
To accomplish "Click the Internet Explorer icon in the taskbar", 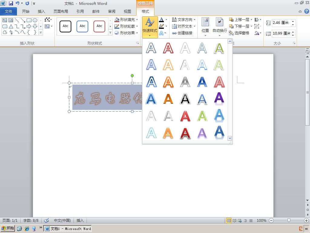I will tap(27, 229).
